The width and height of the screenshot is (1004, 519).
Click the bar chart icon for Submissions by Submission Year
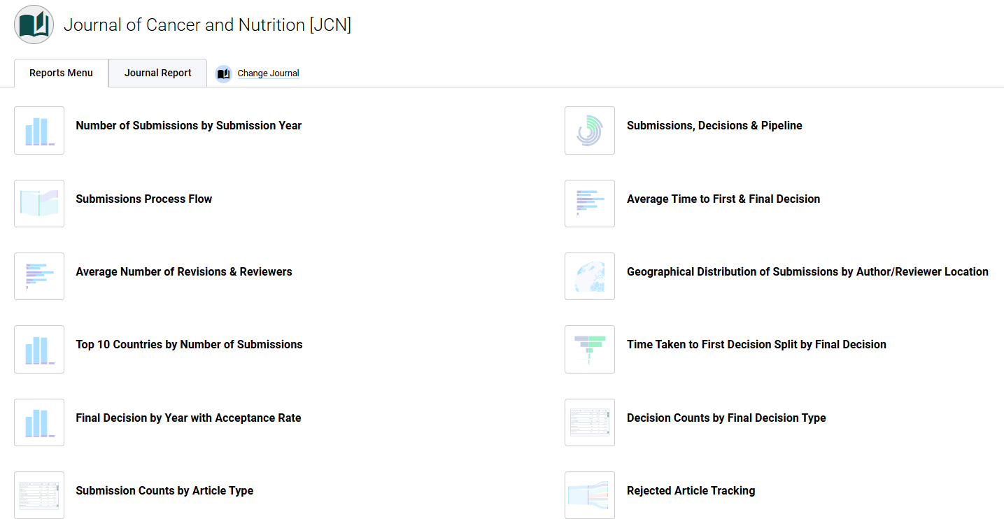[39, 130]
